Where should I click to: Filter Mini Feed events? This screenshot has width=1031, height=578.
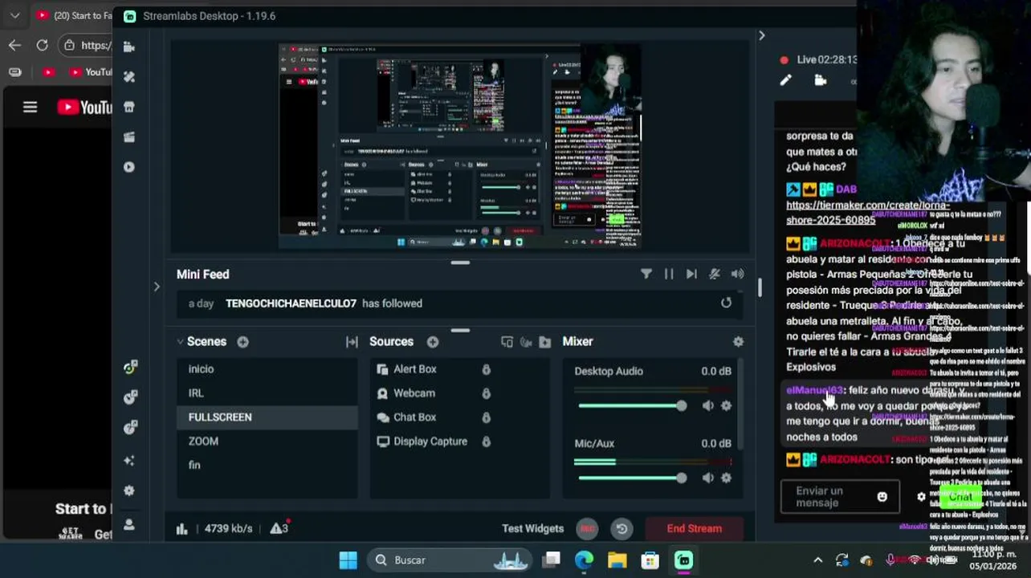(646, 274)
